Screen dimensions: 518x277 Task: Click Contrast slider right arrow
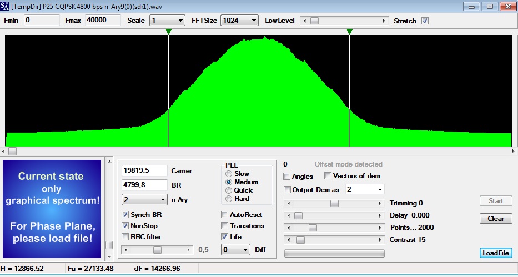coord(380,240)
